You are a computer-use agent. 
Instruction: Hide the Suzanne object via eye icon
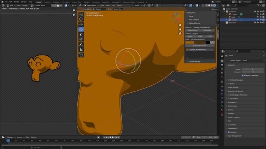coord(261,20)
